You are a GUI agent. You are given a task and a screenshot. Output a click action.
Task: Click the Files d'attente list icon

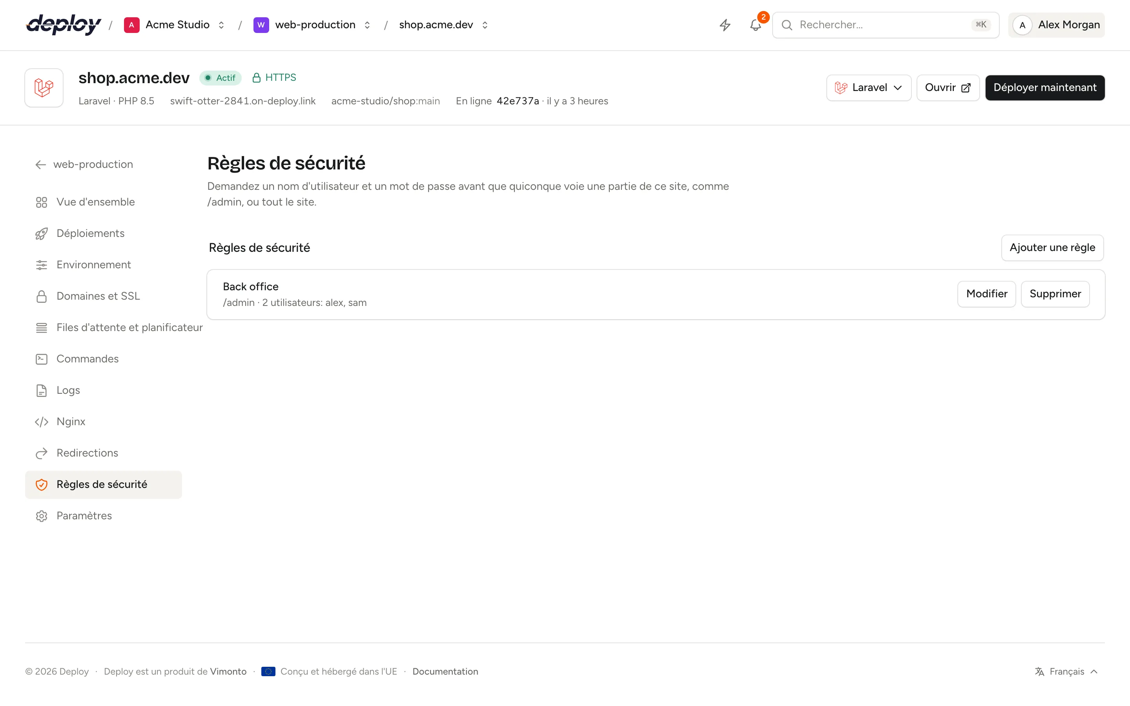42,328
